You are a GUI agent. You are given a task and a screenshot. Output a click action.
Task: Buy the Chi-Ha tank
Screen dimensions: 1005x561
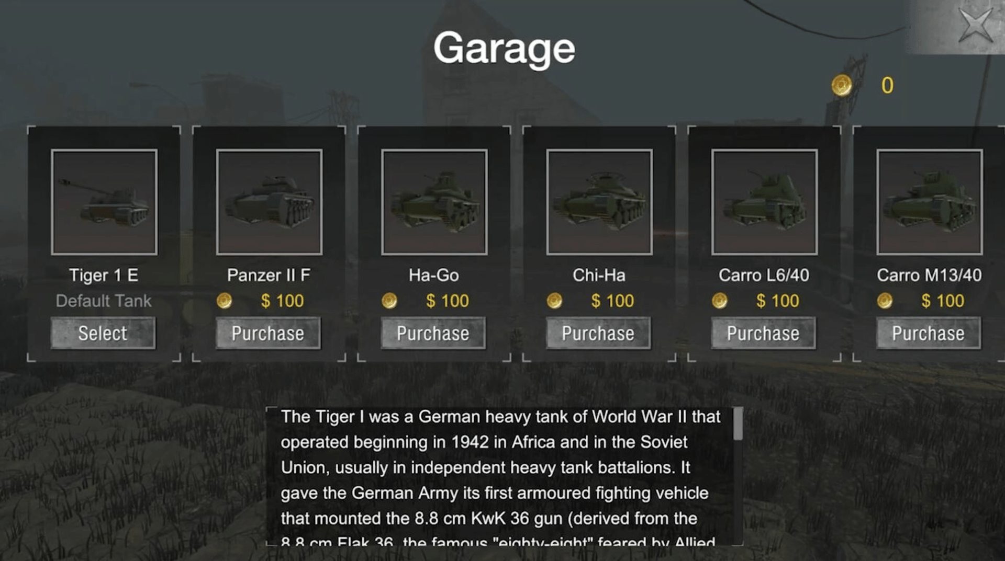(x=598, y=333)
